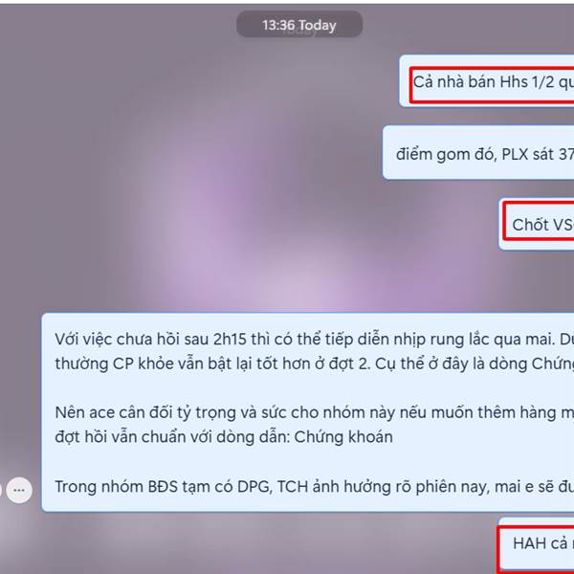Click the line starting "Với việc chưa hồi sau 2h15"
Image resolution: width=574 pixels, height=574 pixels.
coord(314,339)
